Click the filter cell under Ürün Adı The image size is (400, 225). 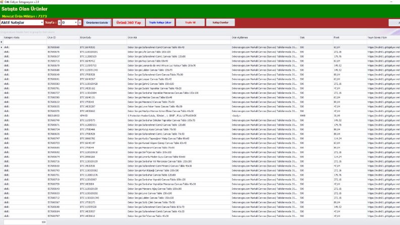coord(179,42)
